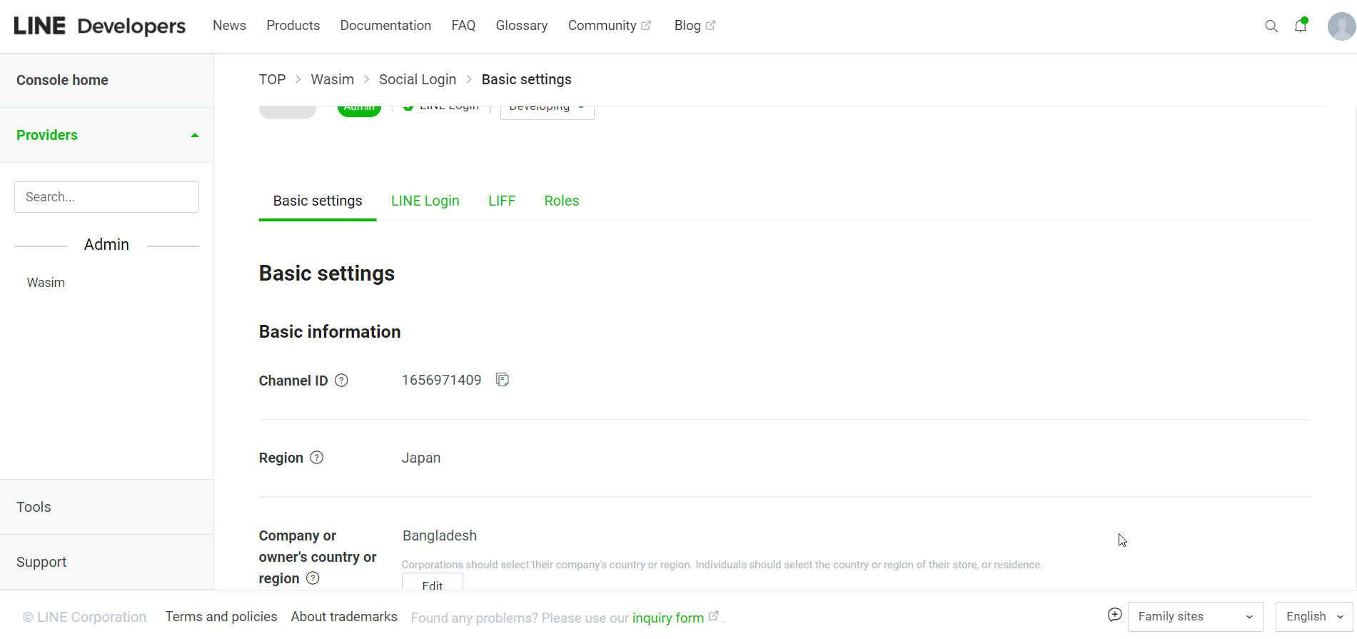This screenshot has height=639, width=1357.
Task: Open the Glossary page
Action: point(522,26)
